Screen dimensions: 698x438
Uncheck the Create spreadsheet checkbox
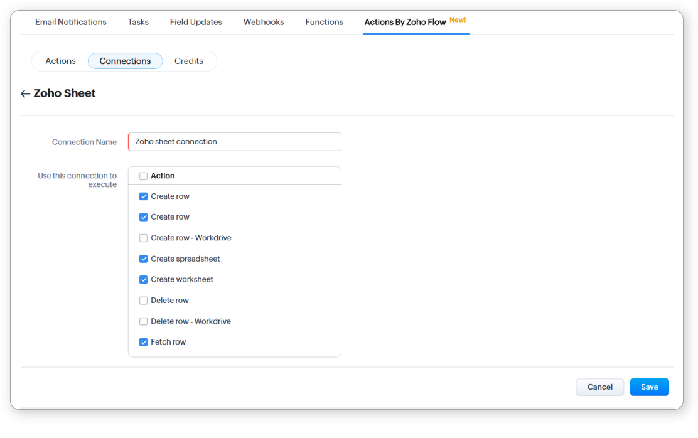pos(143,259)
